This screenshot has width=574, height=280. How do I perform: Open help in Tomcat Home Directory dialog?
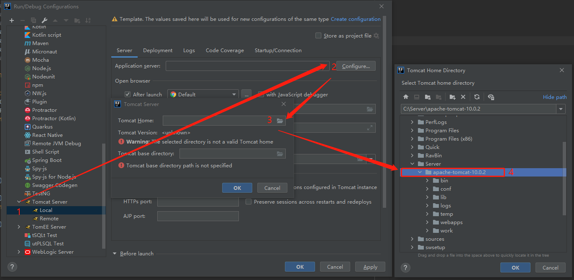click(405, 267)
